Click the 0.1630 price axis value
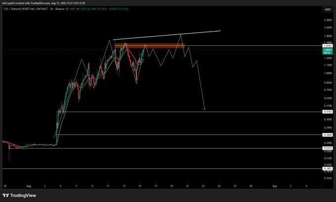This screenshot has width=336, height=202. (x=328, y=178)
